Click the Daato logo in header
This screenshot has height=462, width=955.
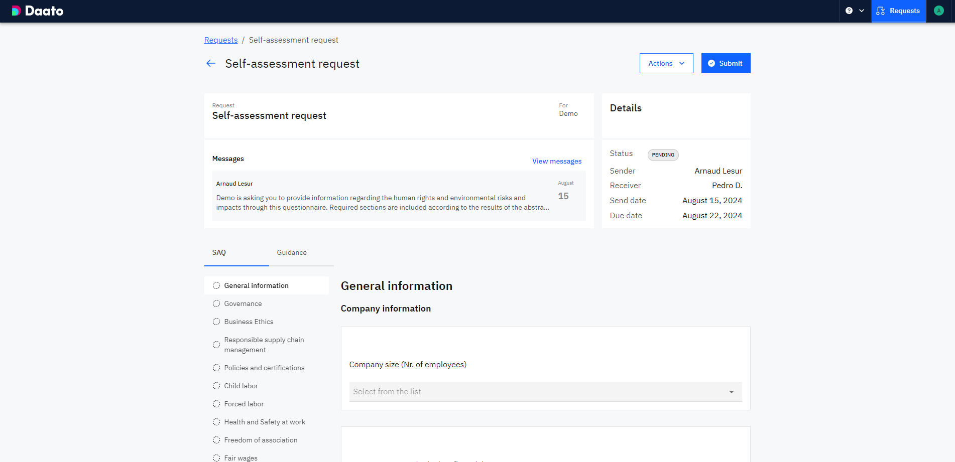tap(38, 11)
